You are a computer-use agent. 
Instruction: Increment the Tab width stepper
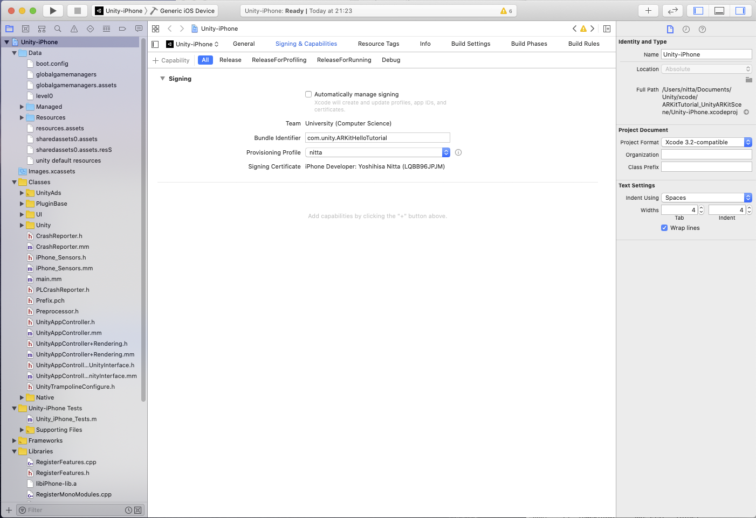(x=701, y=208)
